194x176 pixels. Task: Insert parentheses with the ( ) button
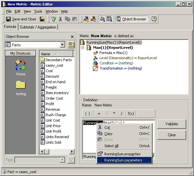pyautogui.click(x=87, y=114)
